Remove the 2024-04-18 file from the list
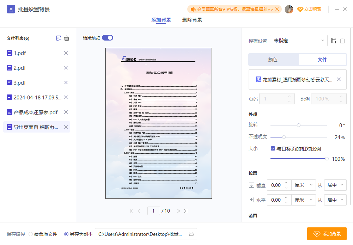The width and height of the screenshot is (353, 245). 66,97
